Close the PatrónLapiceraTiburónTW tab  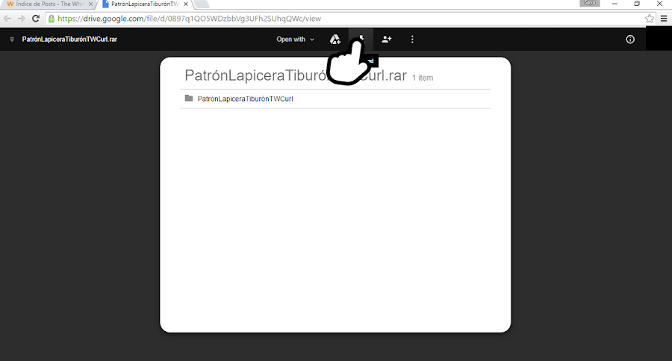pos(186,4)
